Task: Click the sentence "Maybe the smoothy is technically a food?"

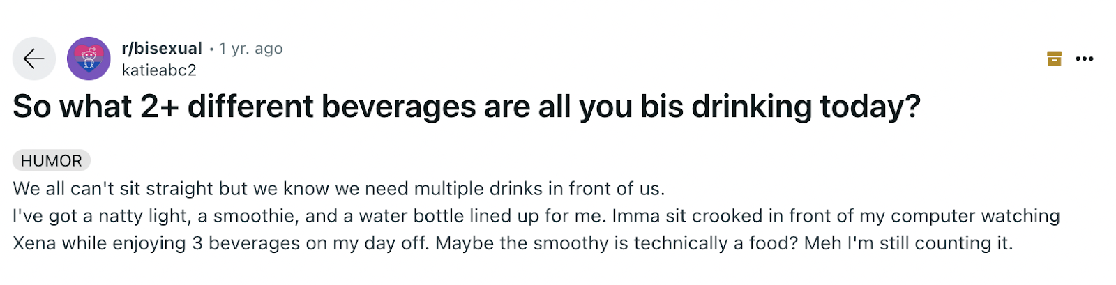Action: [617, 243]
